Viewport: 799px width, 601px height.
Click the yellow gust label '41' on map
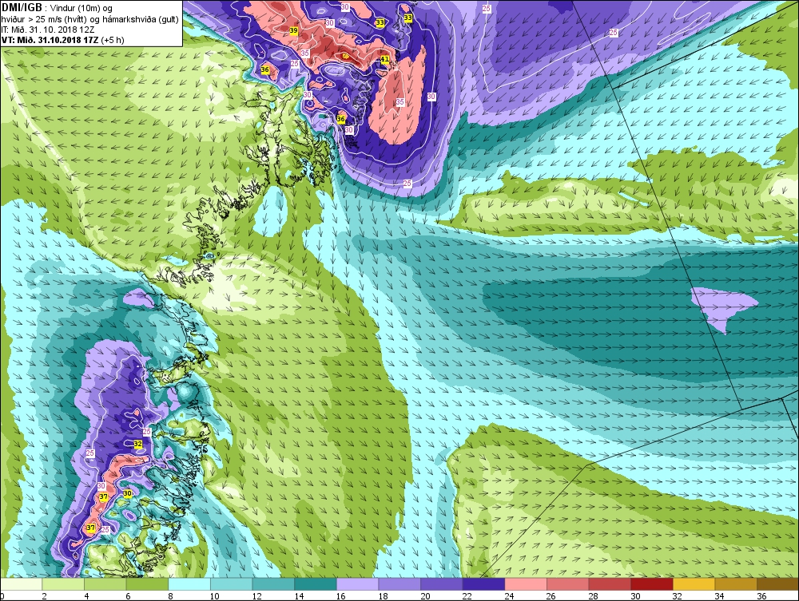point(385,60)
